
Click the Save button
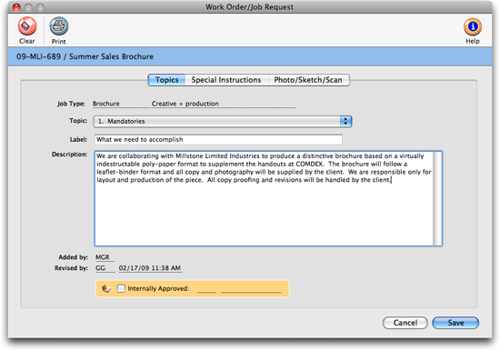click(x=455, y=323)
